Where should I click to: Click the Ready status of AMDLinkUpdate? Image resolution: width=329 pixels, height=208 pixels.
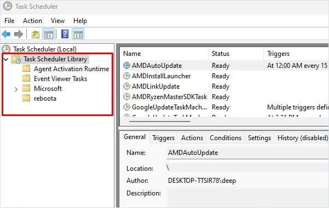click(221, 86)
